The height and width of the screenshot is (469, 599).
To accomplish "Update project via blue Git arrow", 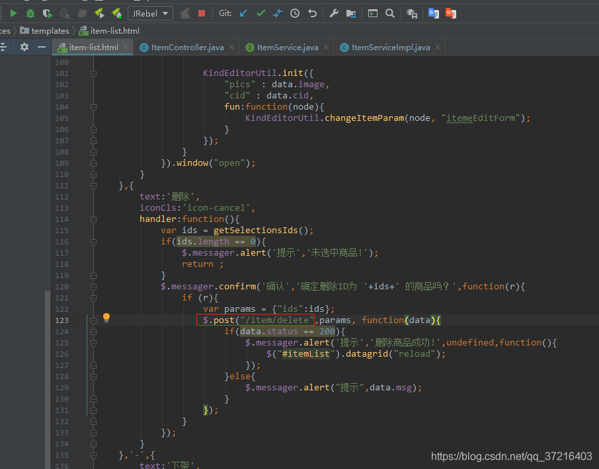I will 243,14.
